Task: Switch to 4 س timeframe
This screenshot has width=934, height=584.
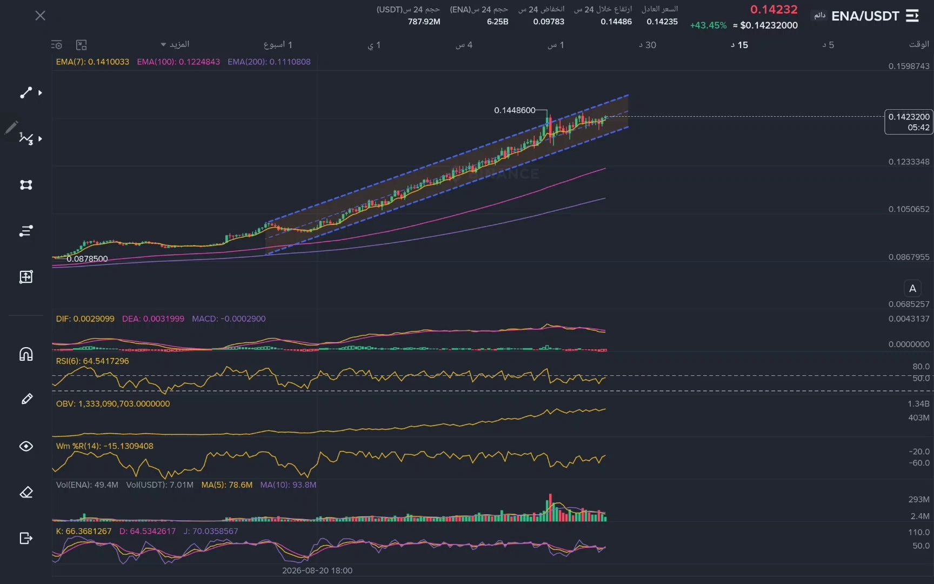Action: (464, 45)
